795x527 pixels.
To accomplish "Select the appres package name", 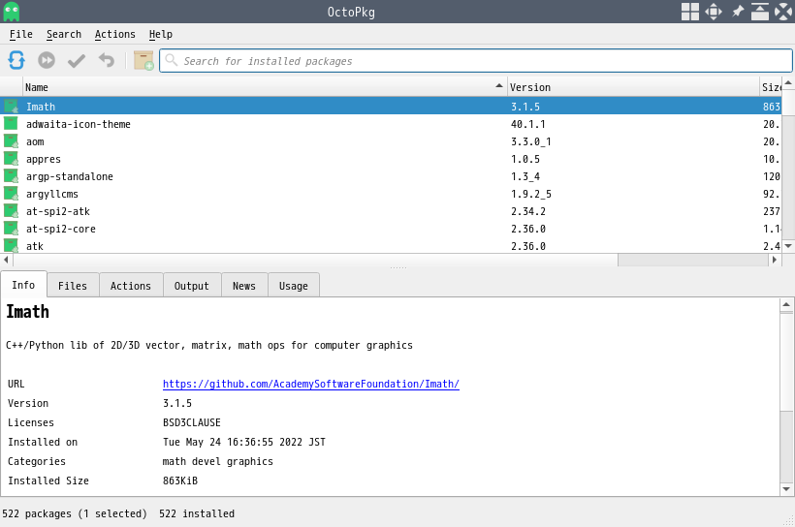I will (44, 159).
